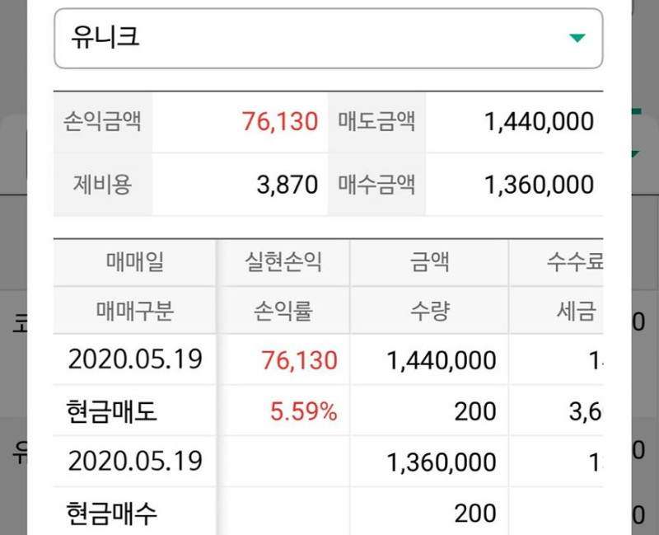Select the 실현손익 column header
Image resolution: width=659 pixels, height=535 pixels.
click(x=283, y=263)
